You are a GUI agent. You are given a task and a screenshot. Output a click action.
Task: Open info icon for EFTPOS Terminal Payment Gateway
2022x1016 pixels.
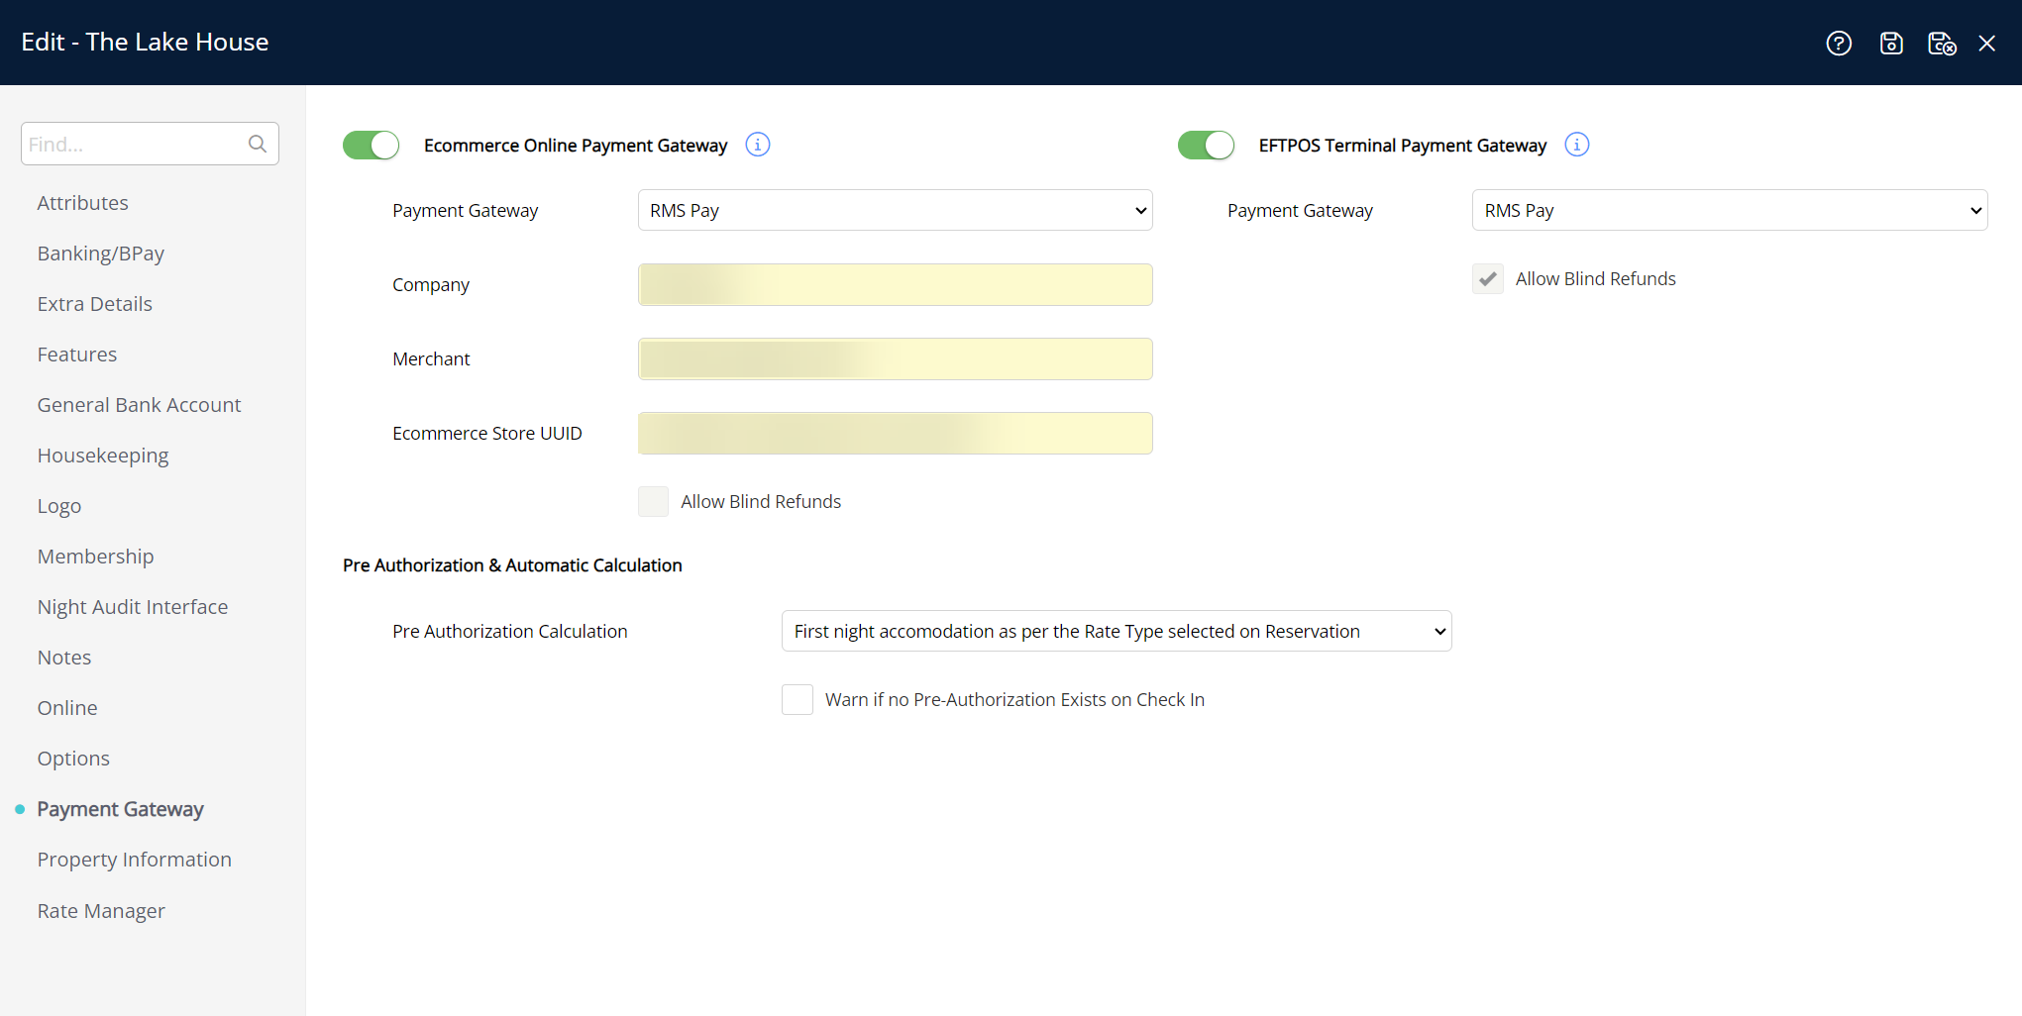pos(1577,145)
